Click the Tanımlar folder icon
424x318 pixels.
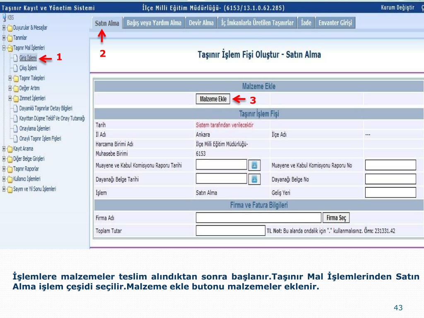point(10,38)
